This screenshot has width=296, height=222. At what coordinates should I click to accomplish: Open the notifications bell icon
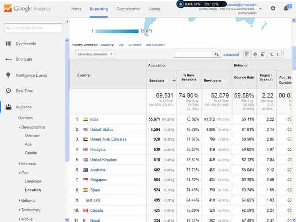point(286,8)
